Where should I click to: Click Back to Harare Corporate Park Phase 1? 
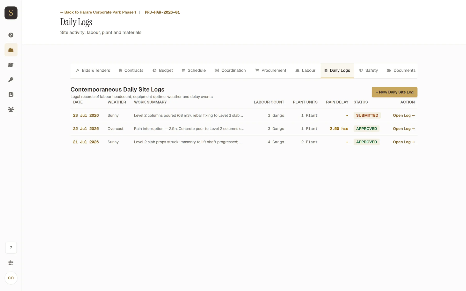point(98,12)
